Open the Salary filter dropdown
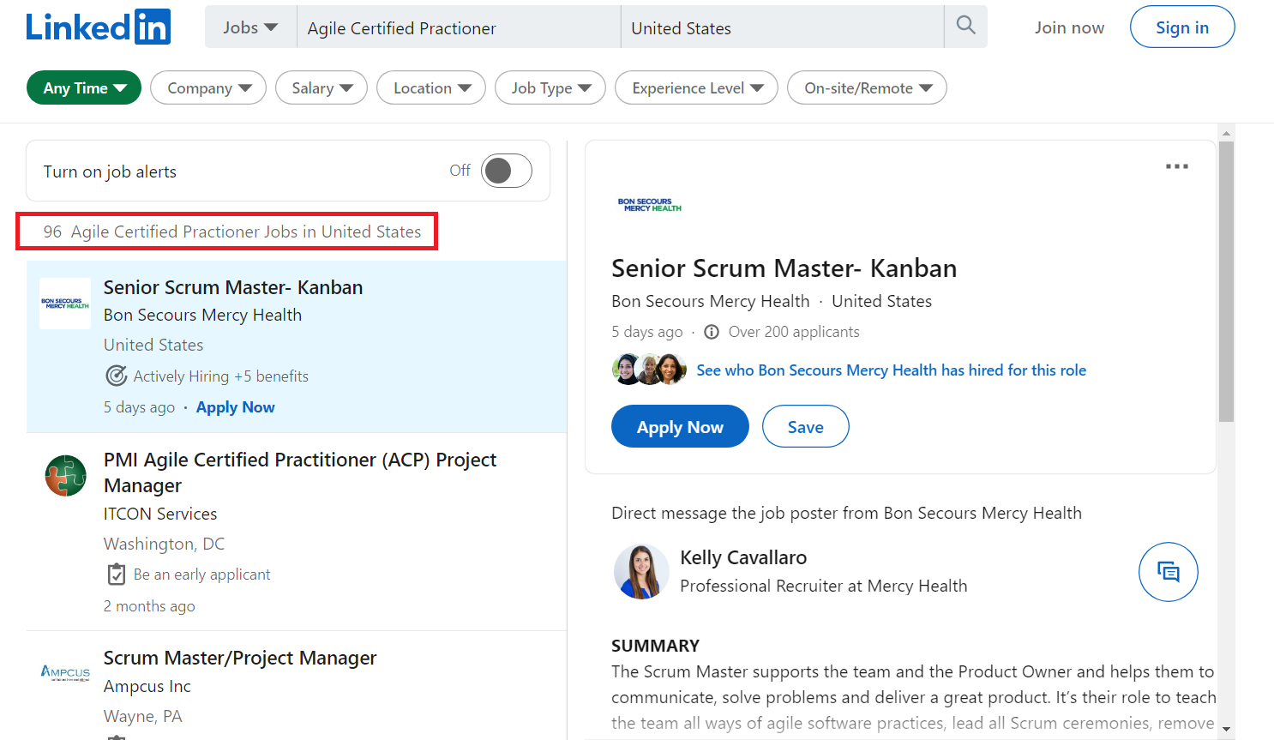Viewport: 1274px width, 740px height. (x=322, y=88)
